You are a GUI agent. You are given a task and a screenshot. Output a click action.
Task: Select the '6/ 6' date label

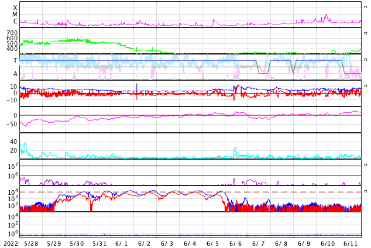click(236, 243)
